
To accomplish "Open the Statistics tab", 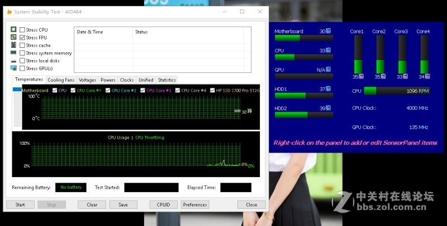I will coord(167,80).
